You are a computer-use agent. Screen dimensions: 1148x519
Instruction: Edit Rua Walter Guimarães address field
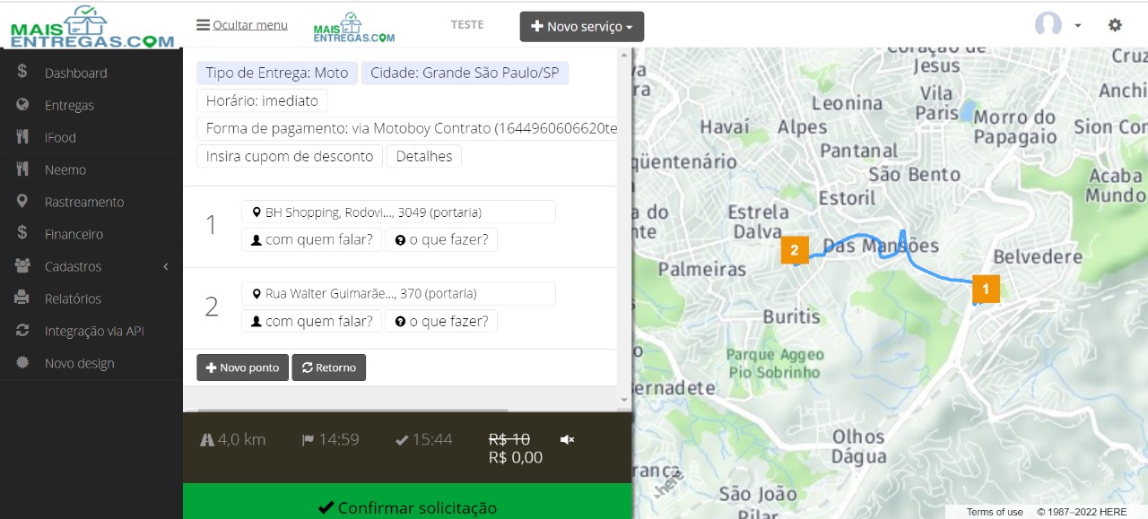[x=399, y=293]
